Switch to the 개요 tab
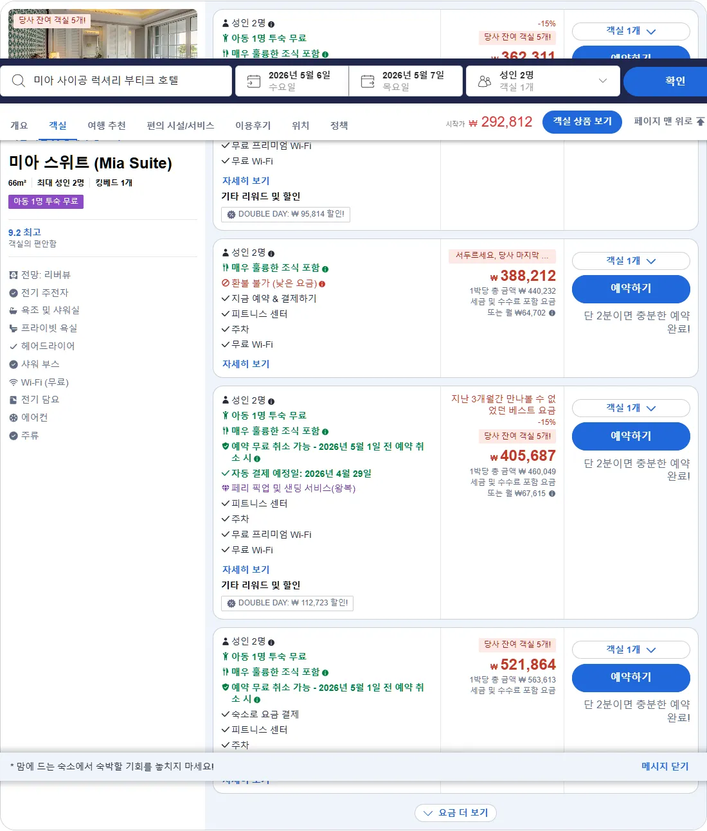Viewport: 707px width, 831px height. [x=19, y=125]
